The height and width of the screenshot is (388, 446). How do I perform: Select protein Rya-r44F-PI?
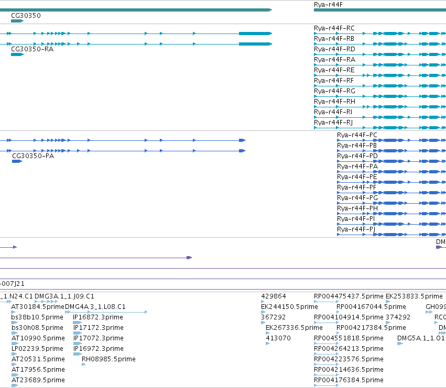click(356, 219)
